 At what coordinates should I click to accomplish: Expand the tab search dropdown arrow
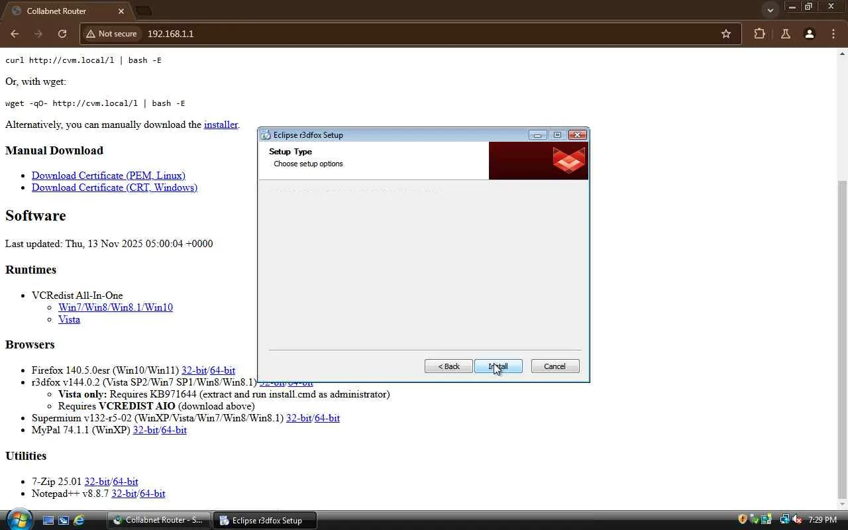770,11
